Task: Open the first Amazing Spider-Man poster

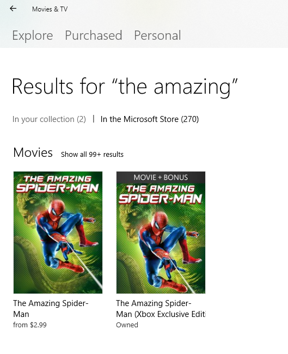Action: click(x=58, y=233)
